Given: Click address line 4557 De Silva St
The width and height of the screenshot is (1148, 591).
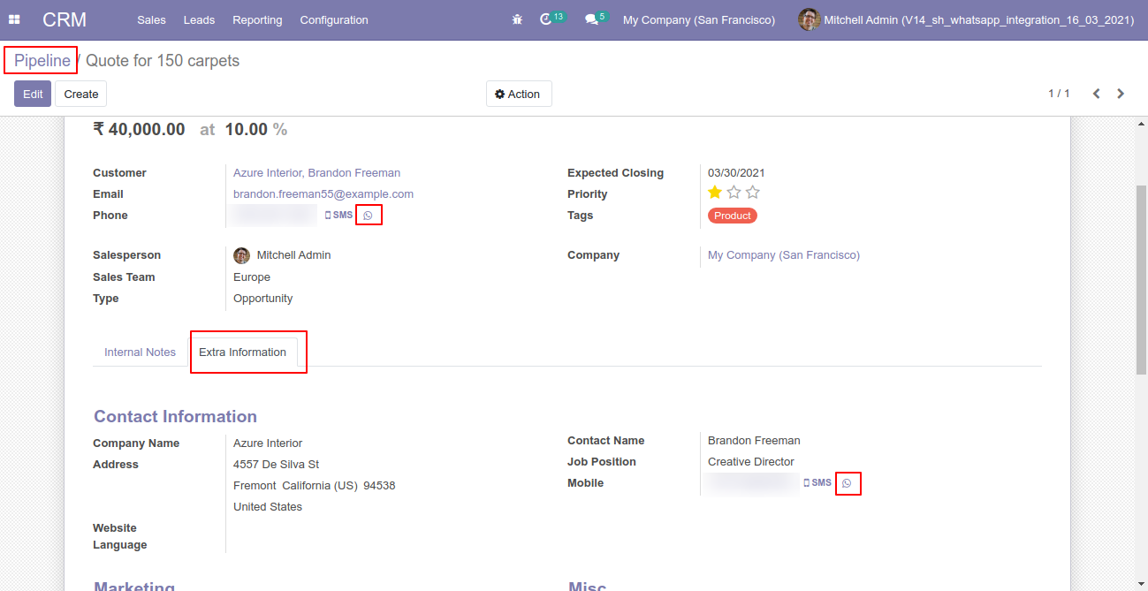Looking at the screenshot, I should [277, 465].
